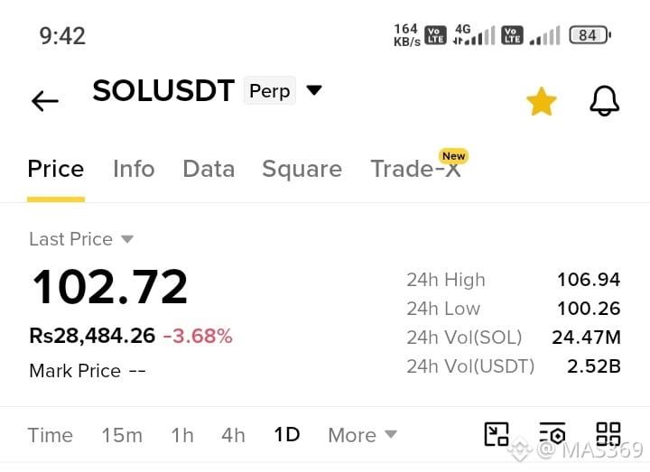Viewport: 650px width, 472px height.
Task: Tap the back arrow icon
Action: coord(45,101)
